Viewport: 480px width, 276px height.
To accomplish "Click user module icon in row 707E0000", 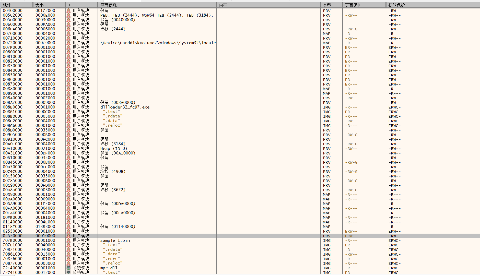I will [68, 241].
